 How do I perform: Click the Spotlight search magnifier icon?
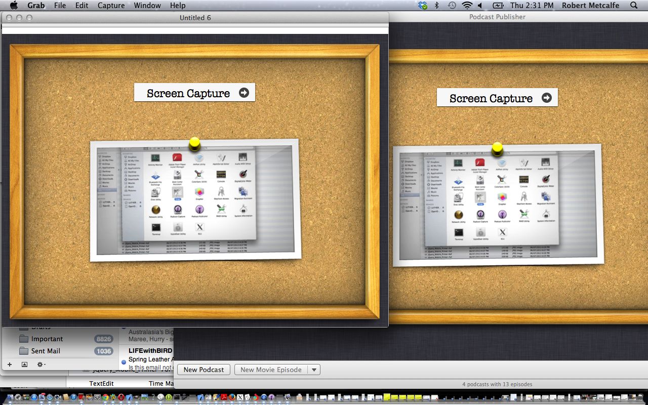click(x=634, y=6)
